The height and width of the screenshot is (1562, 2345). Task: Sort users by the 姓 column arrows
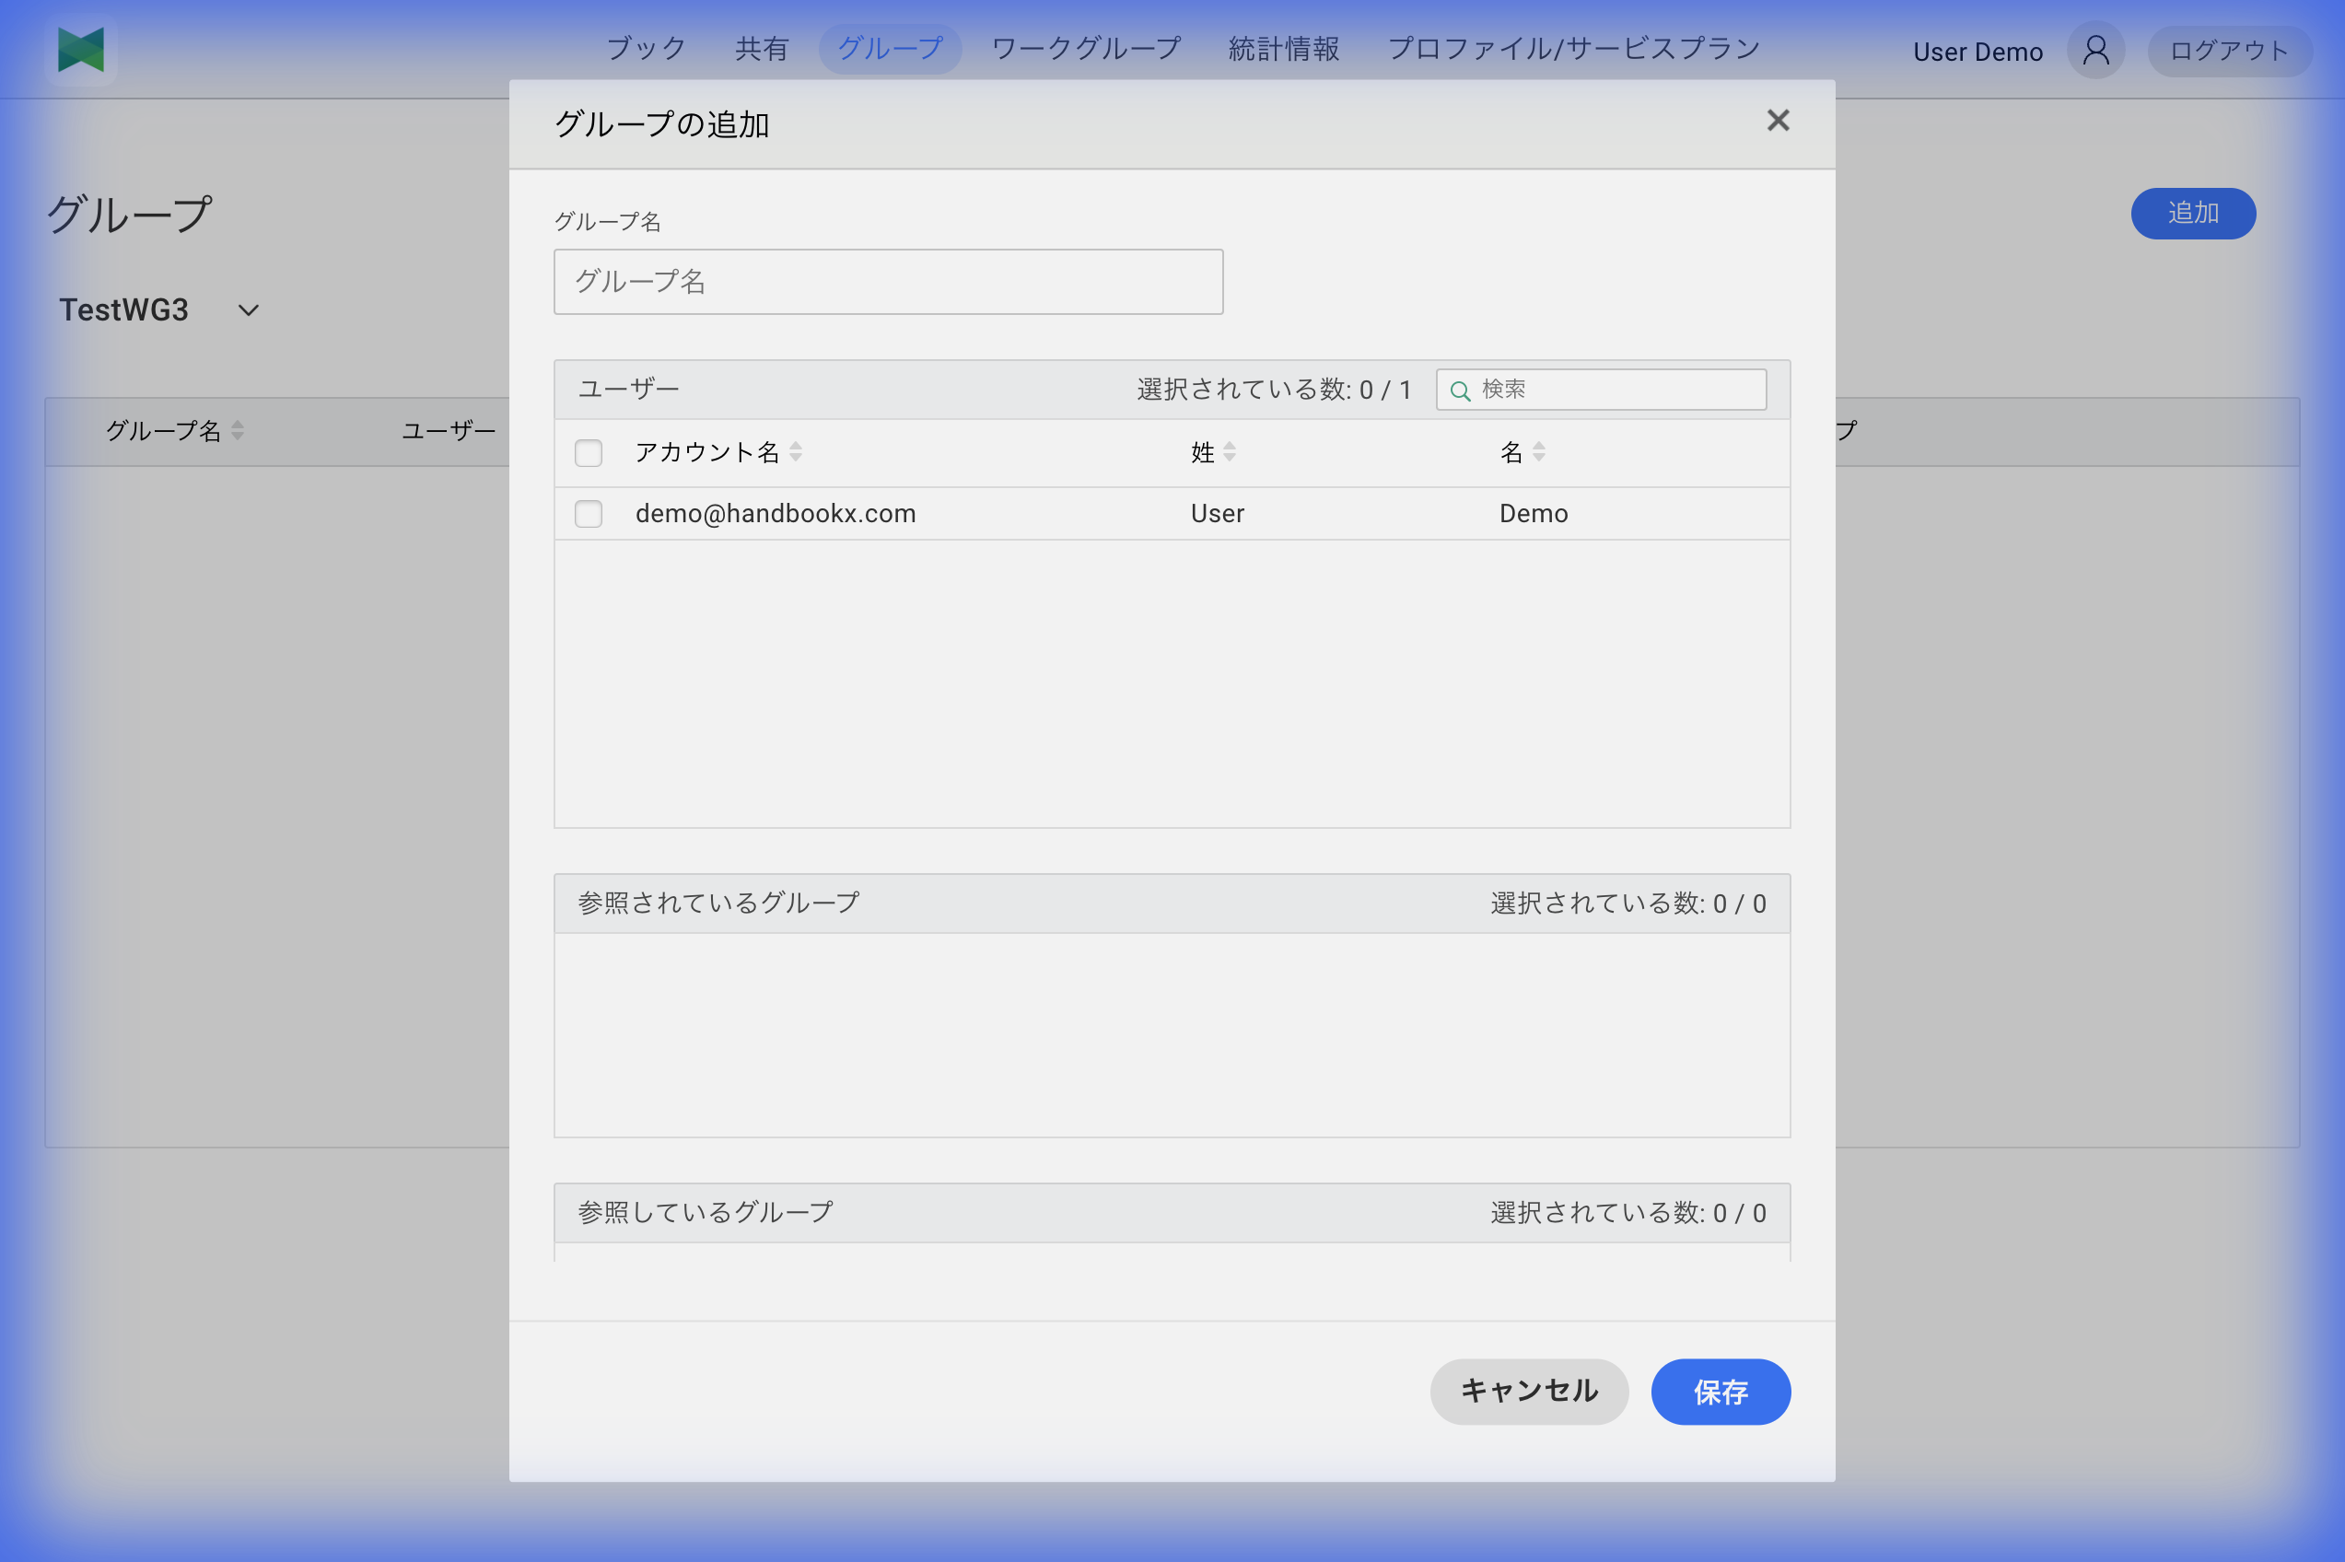click(1232, 452)
